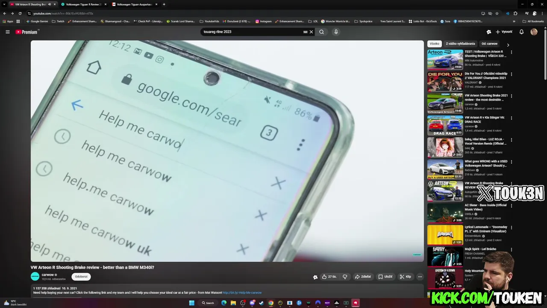
Task: Open carwow channel name link
Action: pyautogui.click(x=47, y=275)
